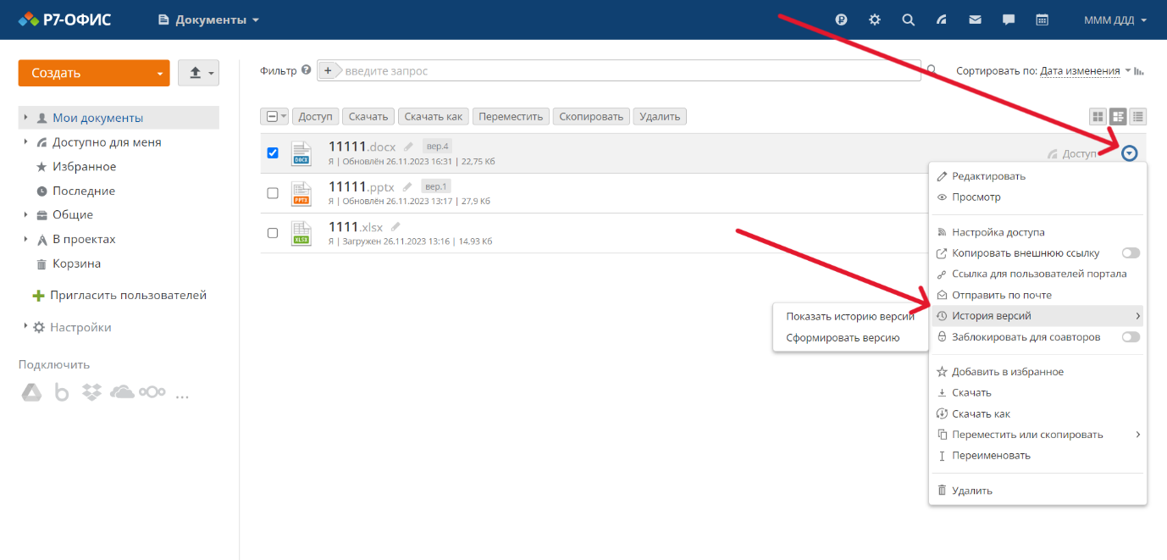Open the settings gear icon in header

point(875,19)
